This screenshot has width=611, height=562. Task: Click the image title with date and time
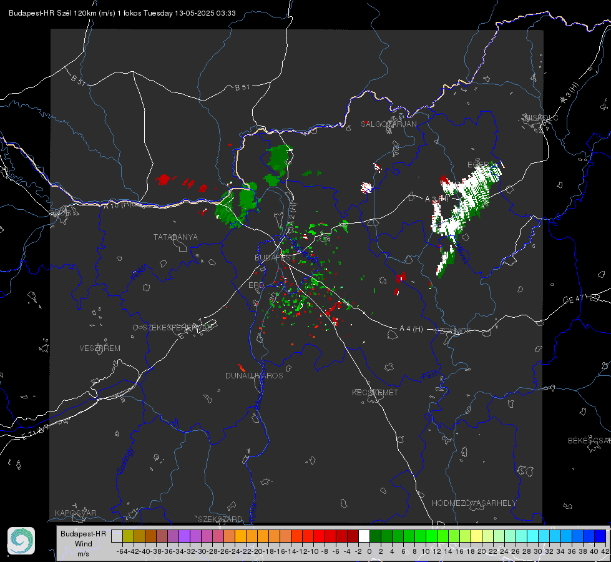122,13
